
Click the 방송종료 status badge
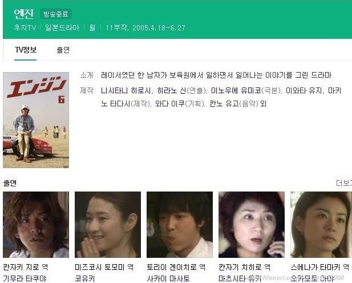click(x=56, y=14)
